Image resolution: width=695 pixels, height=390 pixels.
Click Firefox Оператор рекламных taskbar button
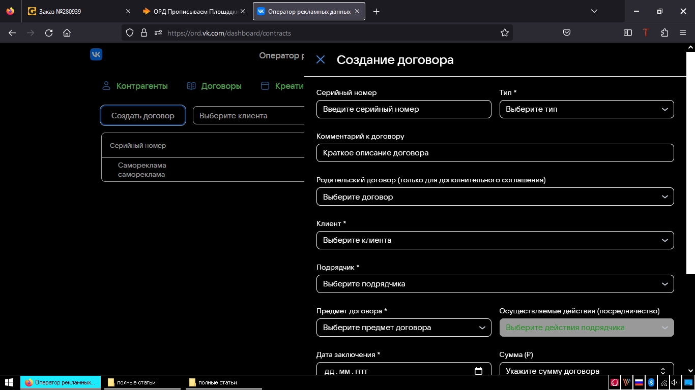[x=61, y=382]
